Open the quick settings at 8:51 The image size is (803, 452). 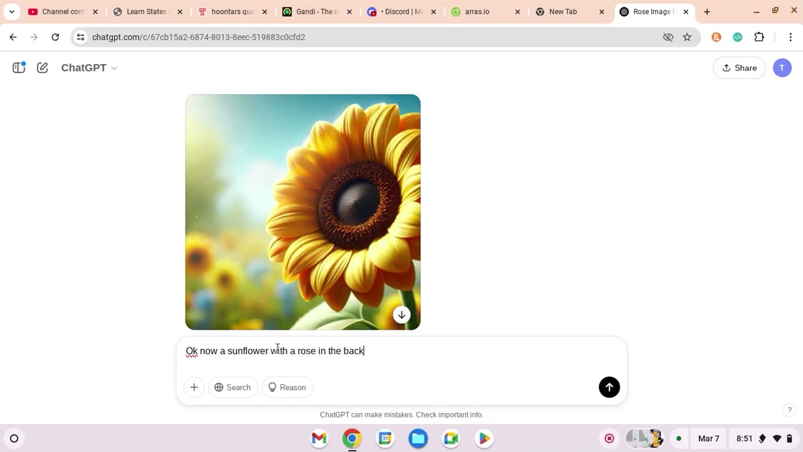(x=764, y=438)
